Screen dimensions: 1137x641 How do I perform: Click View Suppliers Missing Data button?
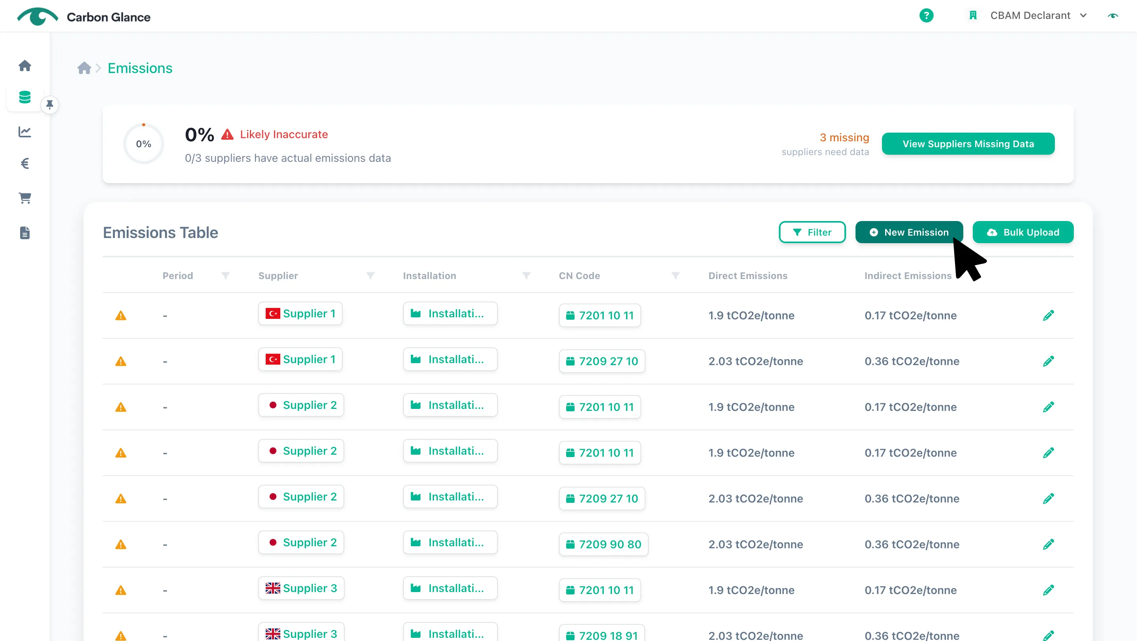click(x=968, y=144)
